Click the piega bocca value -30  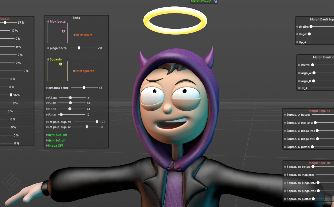point(100,48)
